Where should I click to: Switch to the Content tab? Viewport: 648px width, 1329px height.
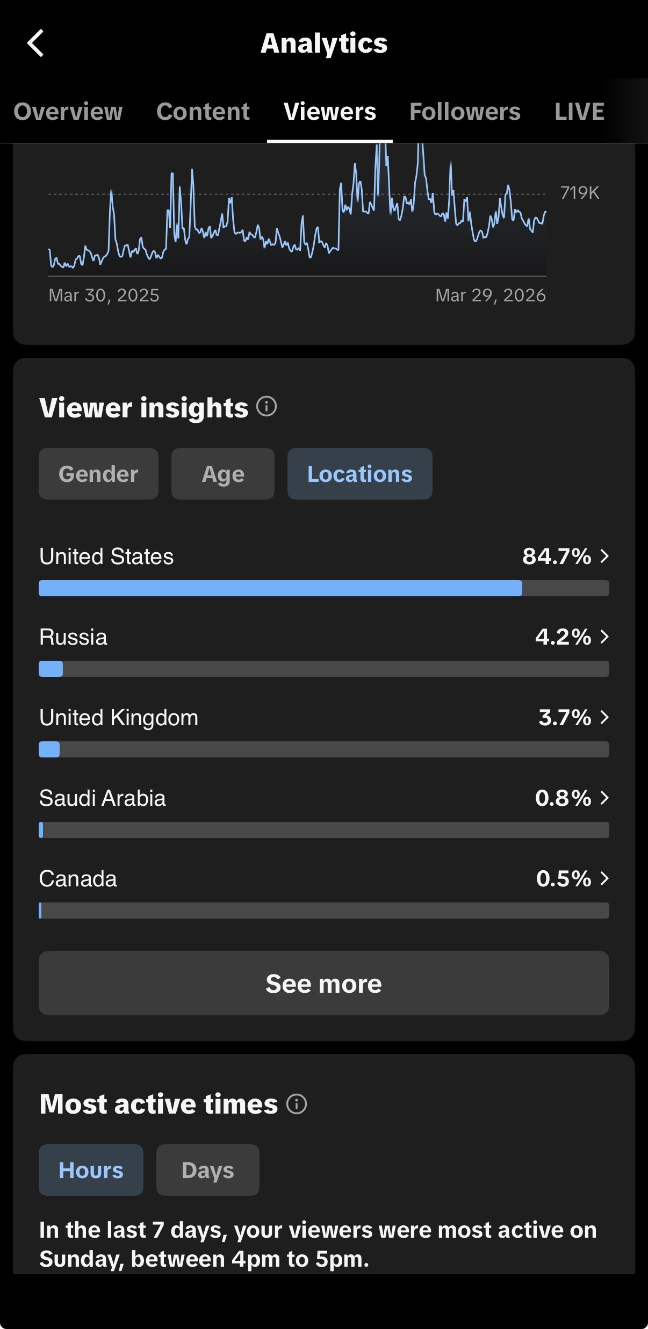coord(203,112)
